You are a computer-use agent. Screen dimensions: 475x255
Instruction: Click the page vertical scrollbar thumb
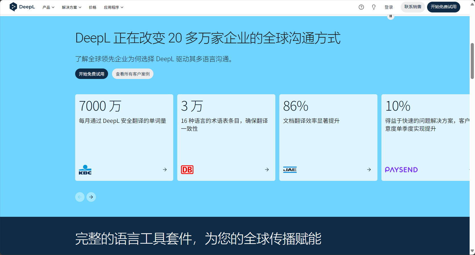coord(472,61)
